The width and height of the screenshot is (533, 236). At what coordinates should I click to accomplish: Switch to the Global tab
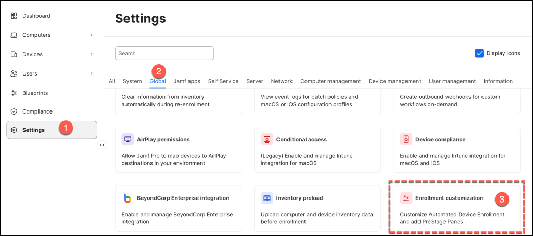157,81
